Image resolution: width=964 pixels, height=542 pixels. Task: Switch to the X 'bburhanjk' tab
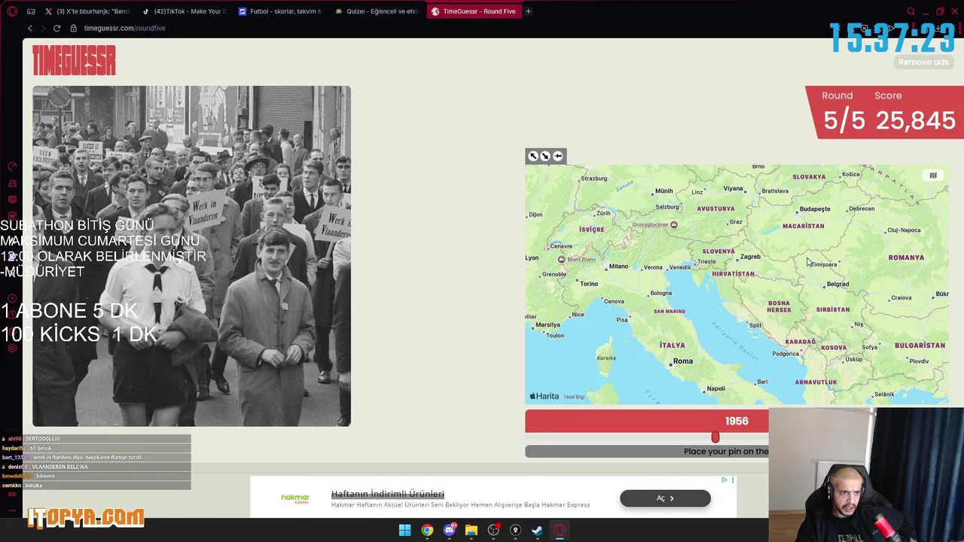point(87,11)
